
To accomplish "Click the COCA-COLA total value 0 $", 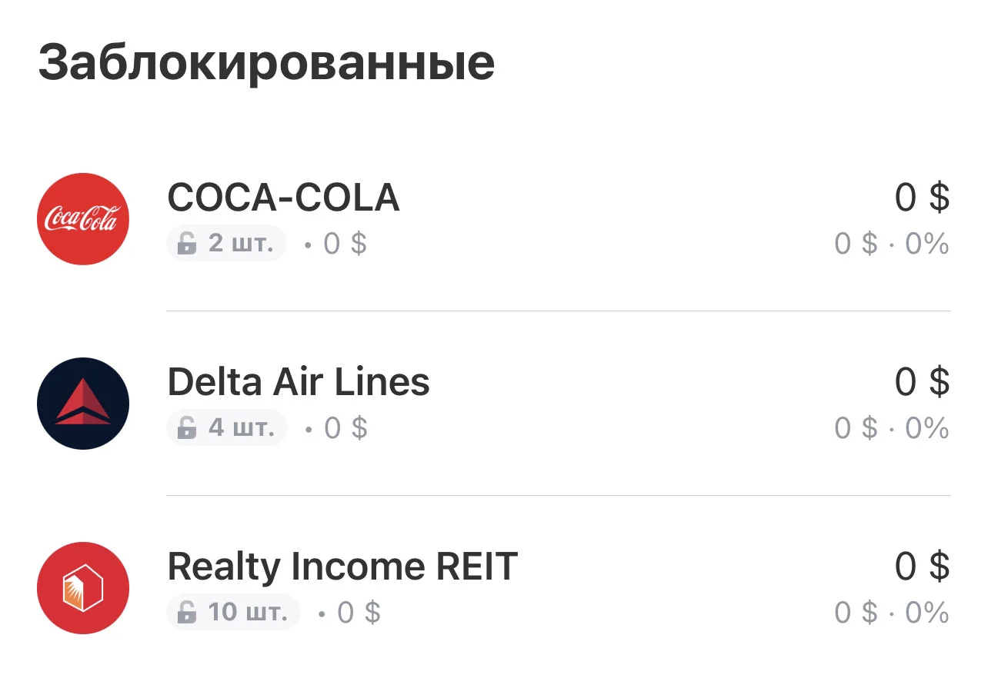I will click(922, 198).
